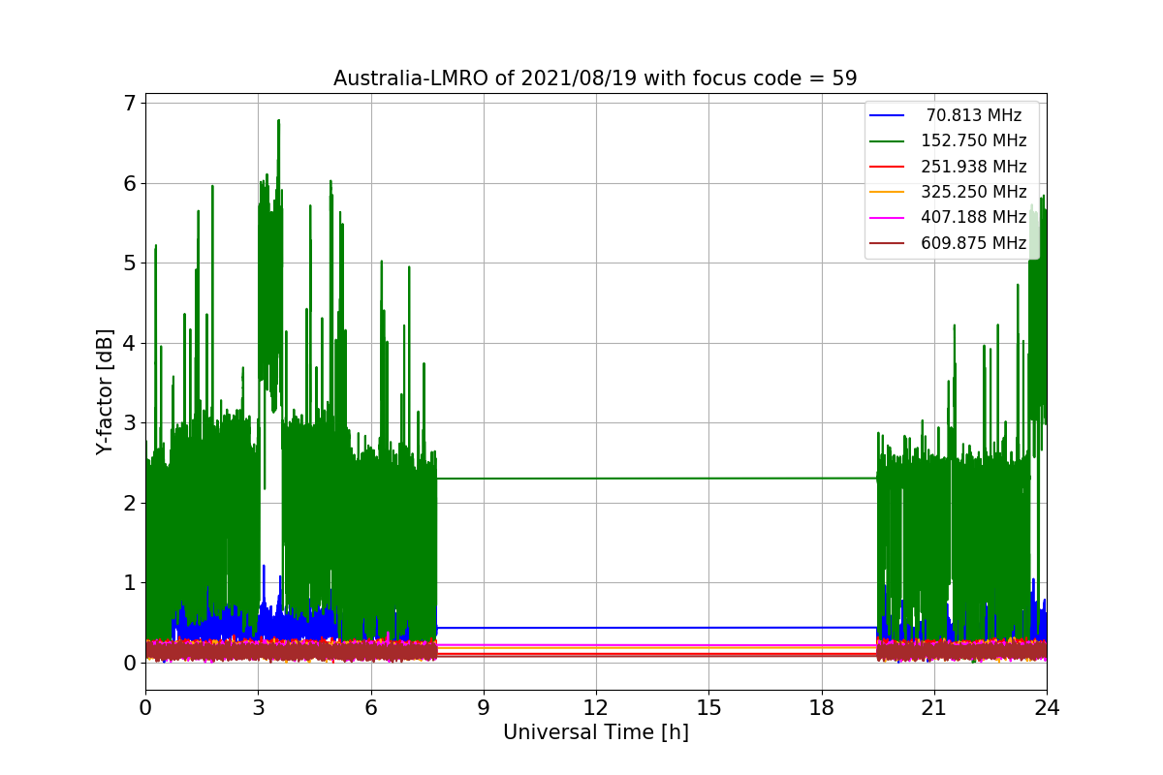Viewport: 1163px width, 775px height.
Task: Click y-axis tick label 5
Action: pos(129,263)
